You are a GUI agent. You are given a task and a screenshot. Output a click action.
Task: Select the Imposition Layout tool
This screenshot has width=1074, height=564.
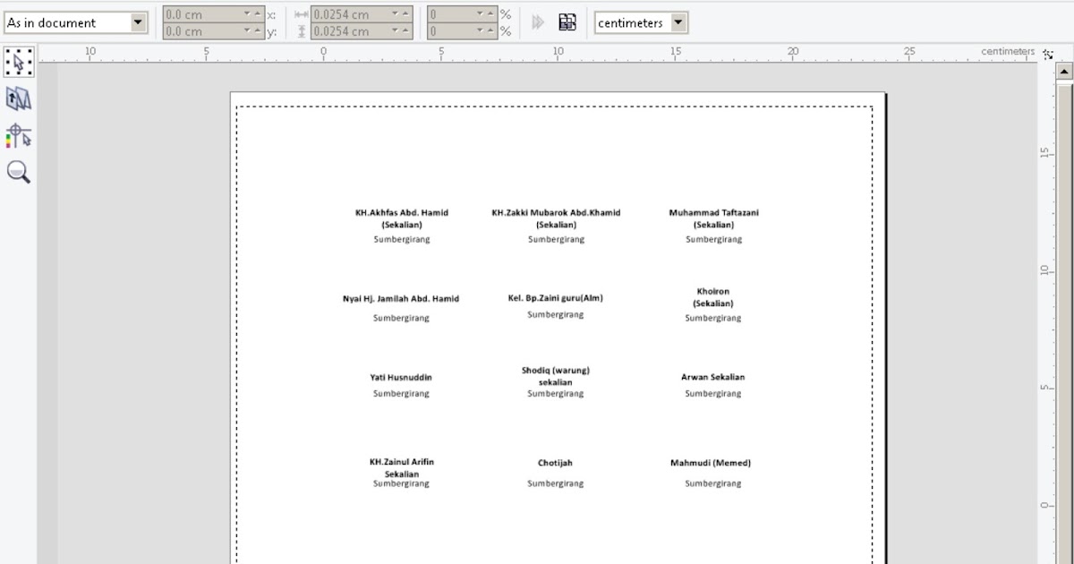click(19, 99)
